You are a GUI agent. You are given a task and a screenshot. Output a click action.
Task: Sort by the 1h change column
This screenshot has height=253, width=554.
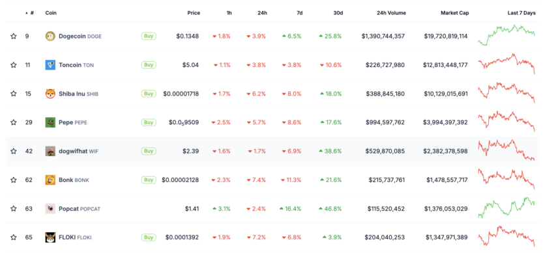click(229, 13)
